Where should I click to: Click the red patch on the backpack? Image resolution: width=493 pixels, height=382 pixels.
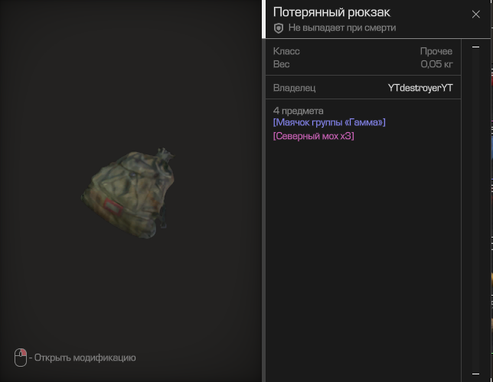click(113, 207)
